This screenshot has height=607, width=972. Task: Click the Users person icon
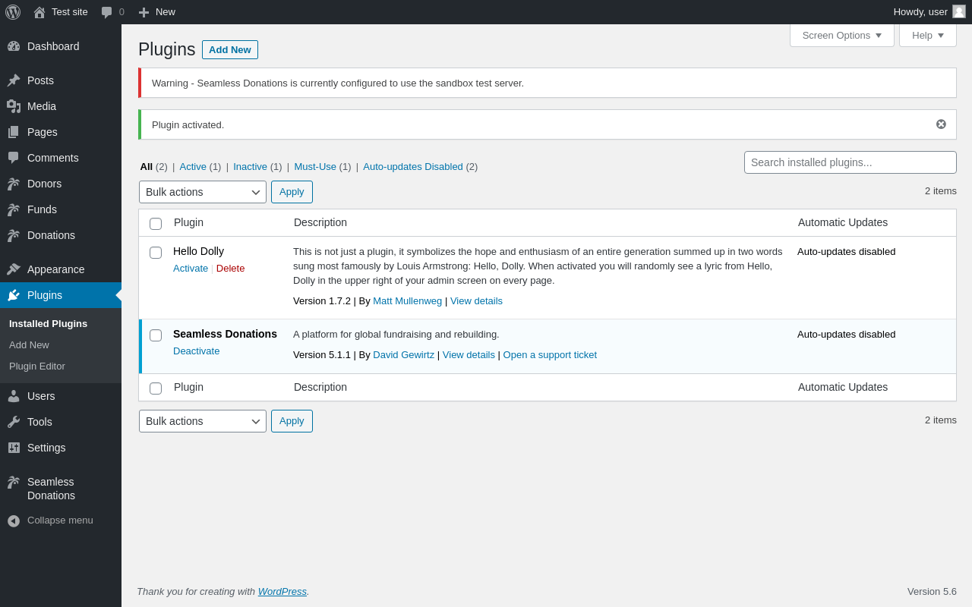point(14,396)
